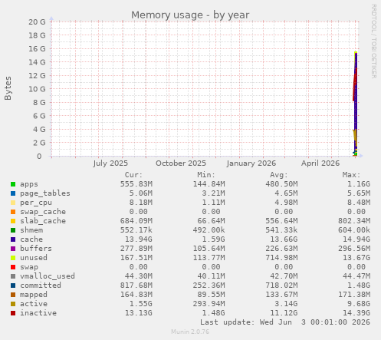This screenshot has width=381, height=340.
Task: Click the lime unused legend swatch
Action: pyautogui.click(x=13, y=258)
